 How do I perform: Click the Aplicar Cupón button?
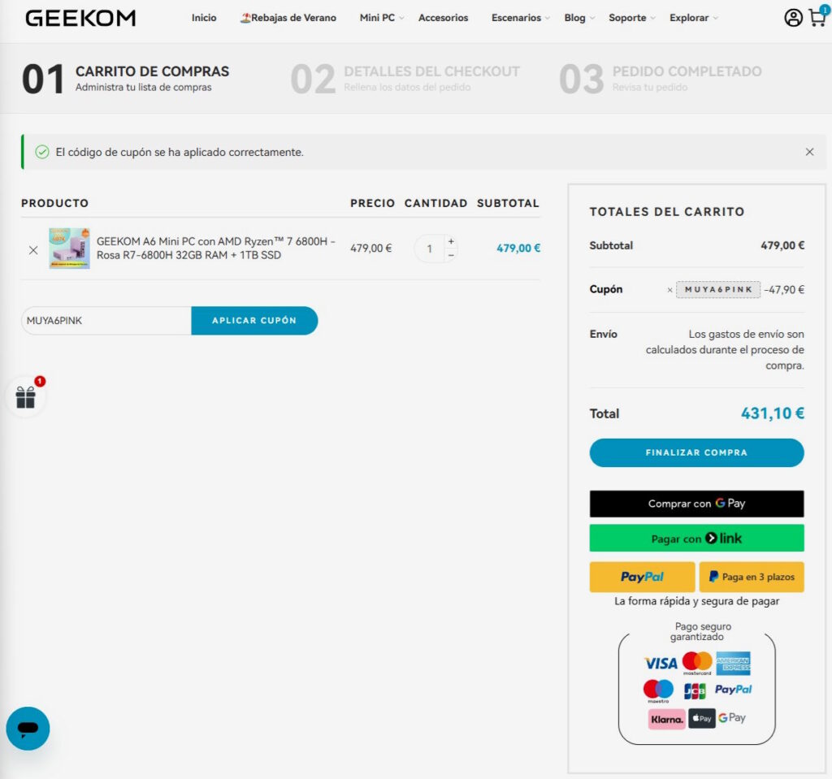point(254,321)
